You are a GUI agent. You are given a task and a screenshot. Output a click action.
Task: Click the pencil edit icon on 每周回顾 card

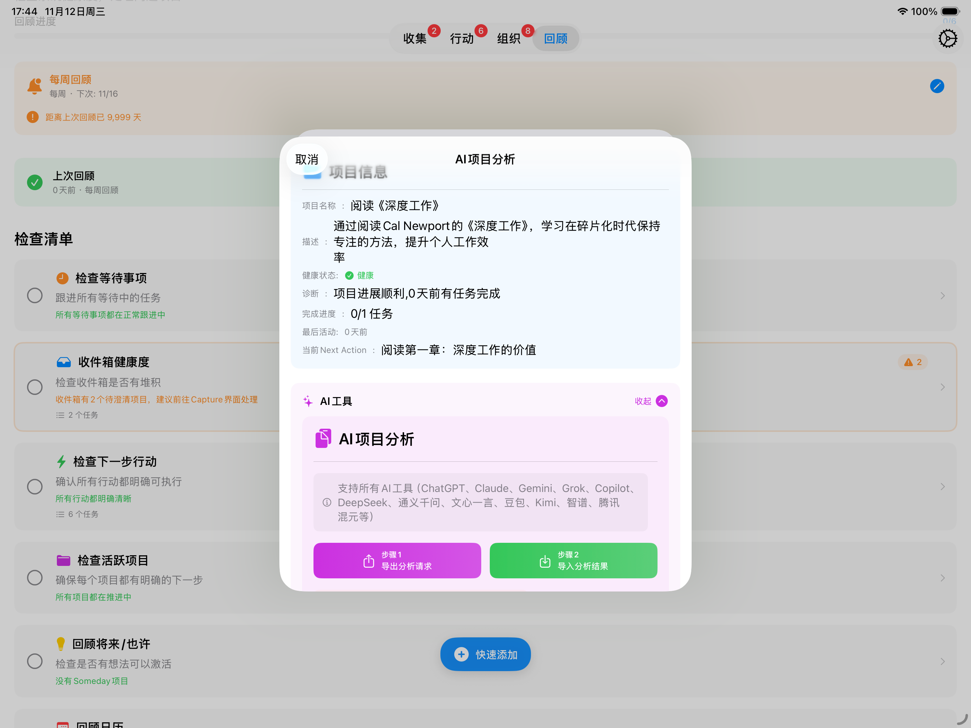click(x=937, y=86)
